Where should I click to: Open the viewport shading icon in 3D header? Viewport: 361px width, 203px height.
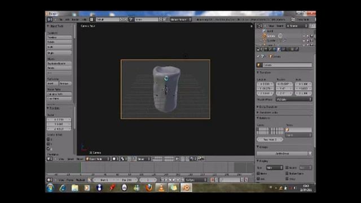point(115,159)
